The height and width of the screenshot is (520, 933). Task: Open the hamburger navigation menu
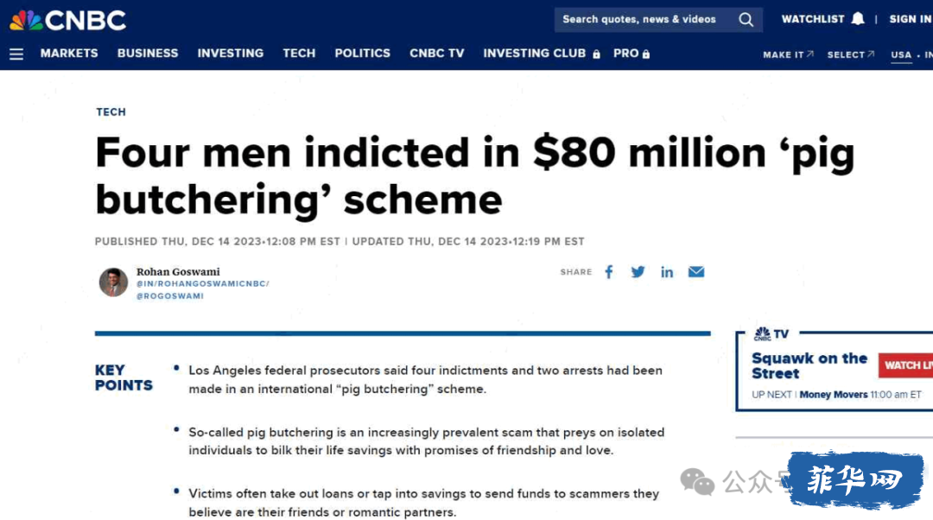coord(16,54)
